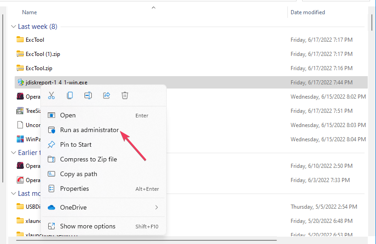
Task: Click the USBDi folder icon
Action: click(x=20, y=206)
